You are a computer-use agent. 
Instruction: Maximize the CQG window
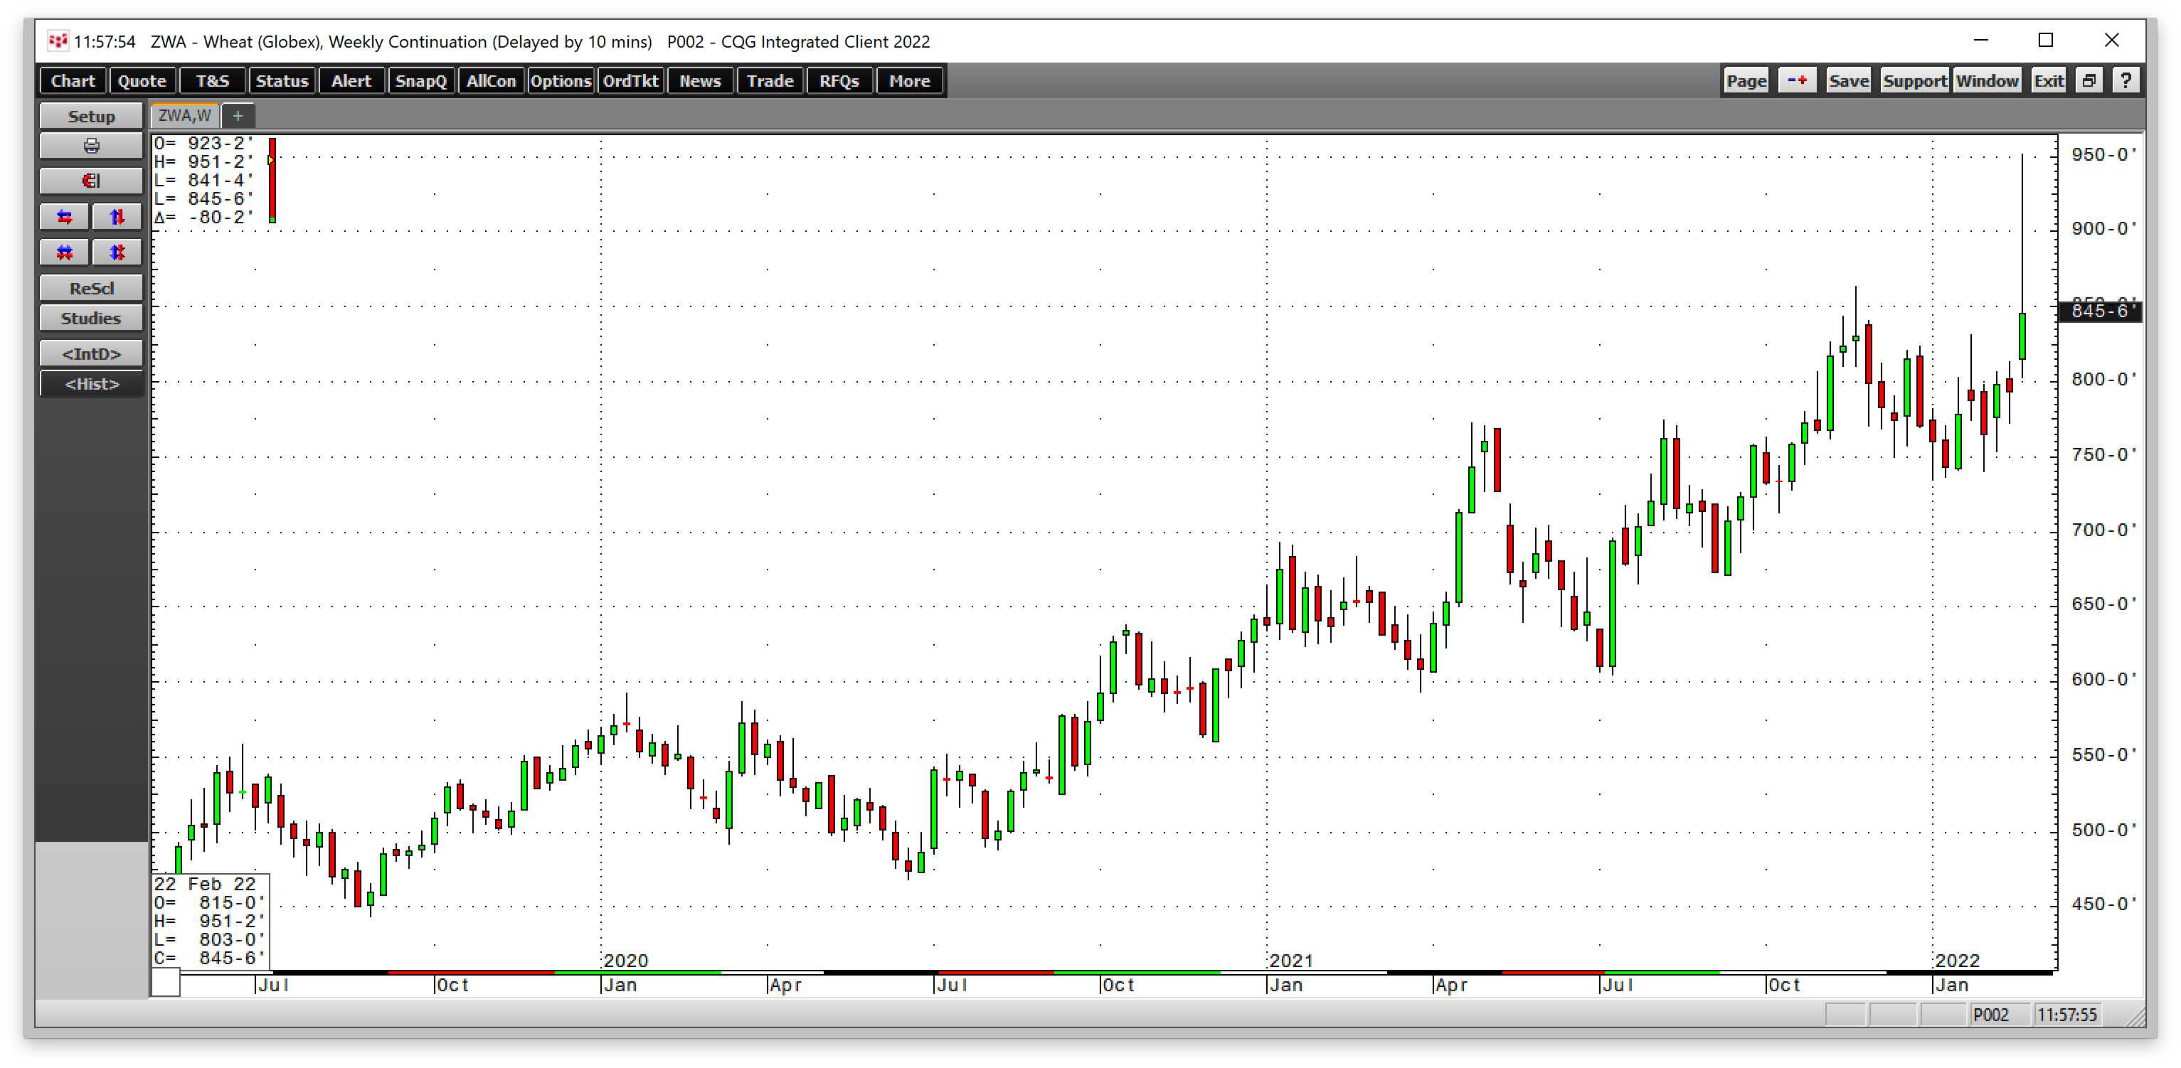point(2046,41)
